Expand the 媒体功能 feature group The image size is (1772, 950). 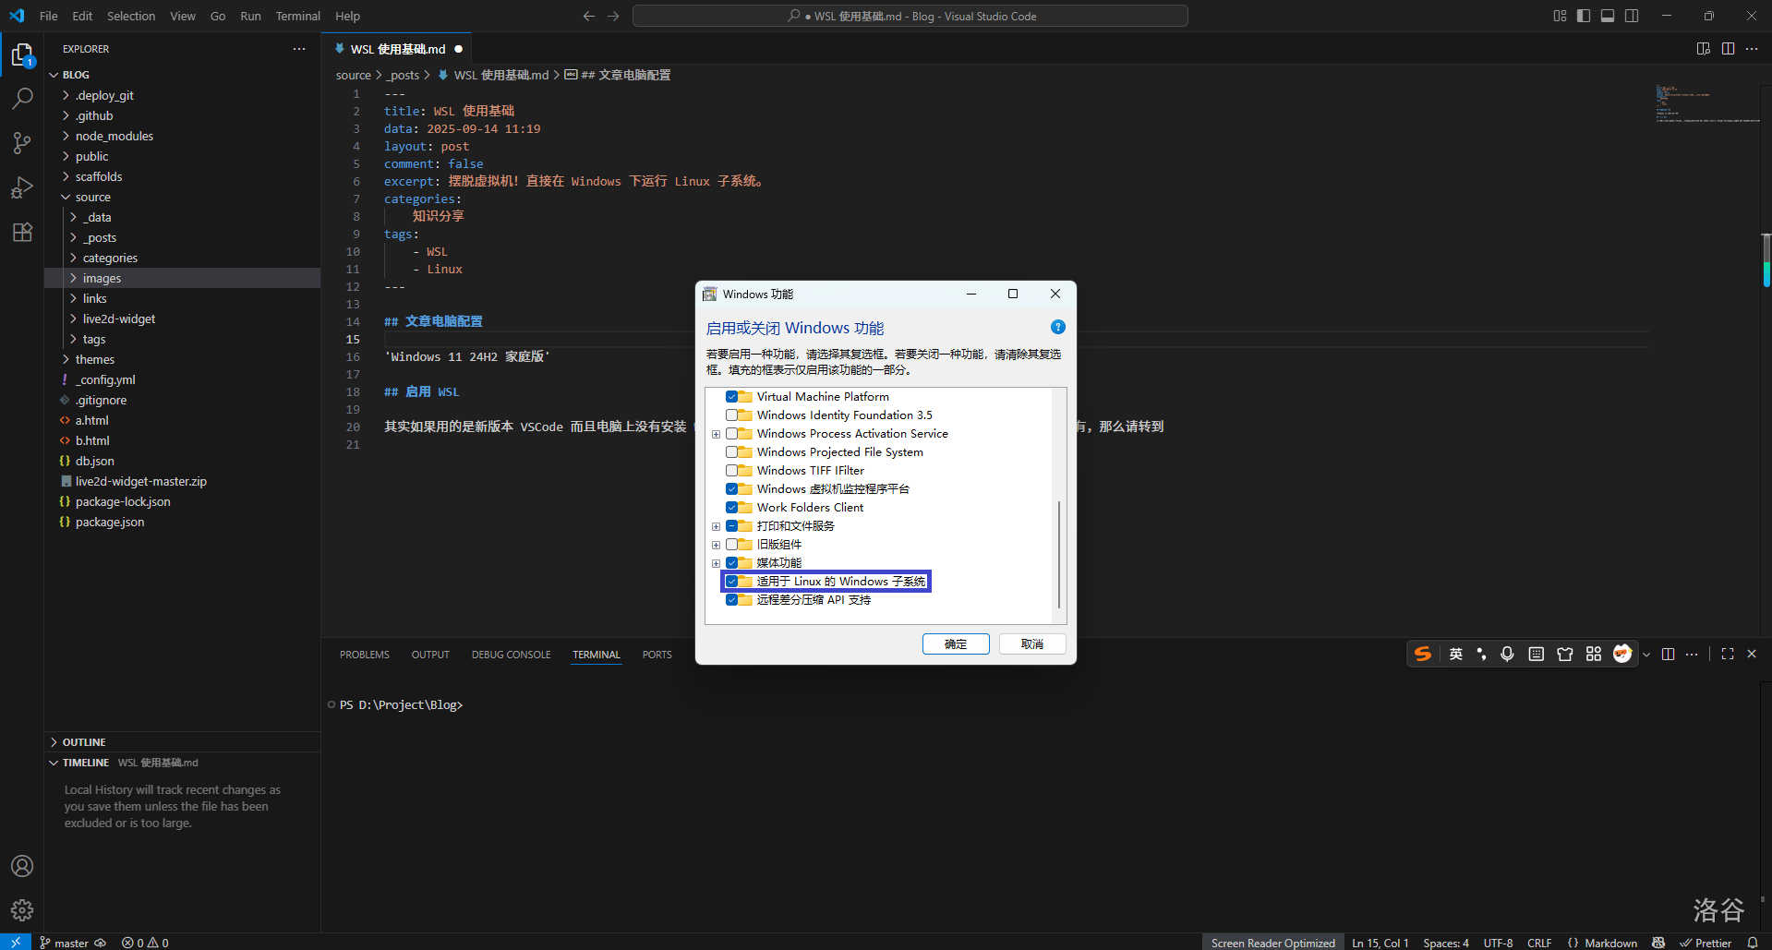pyautogui.click(x=717, y=562)
